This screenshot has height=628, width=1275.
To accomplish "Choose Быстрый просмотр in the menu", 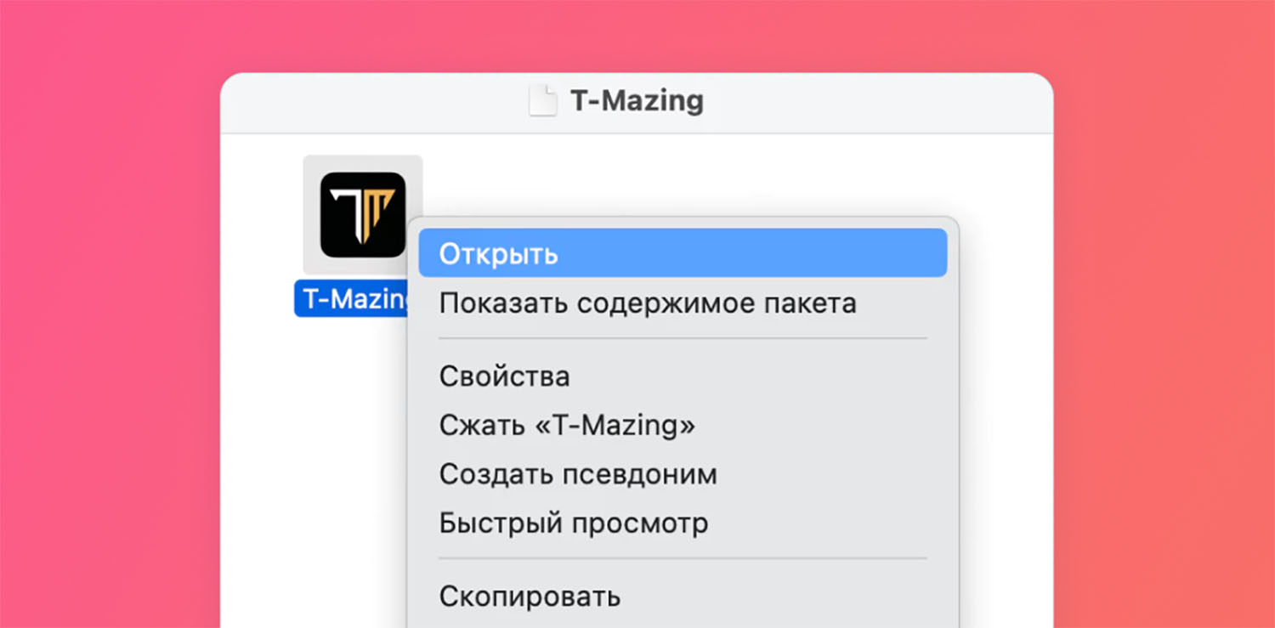I will click(x=574, y=523).
